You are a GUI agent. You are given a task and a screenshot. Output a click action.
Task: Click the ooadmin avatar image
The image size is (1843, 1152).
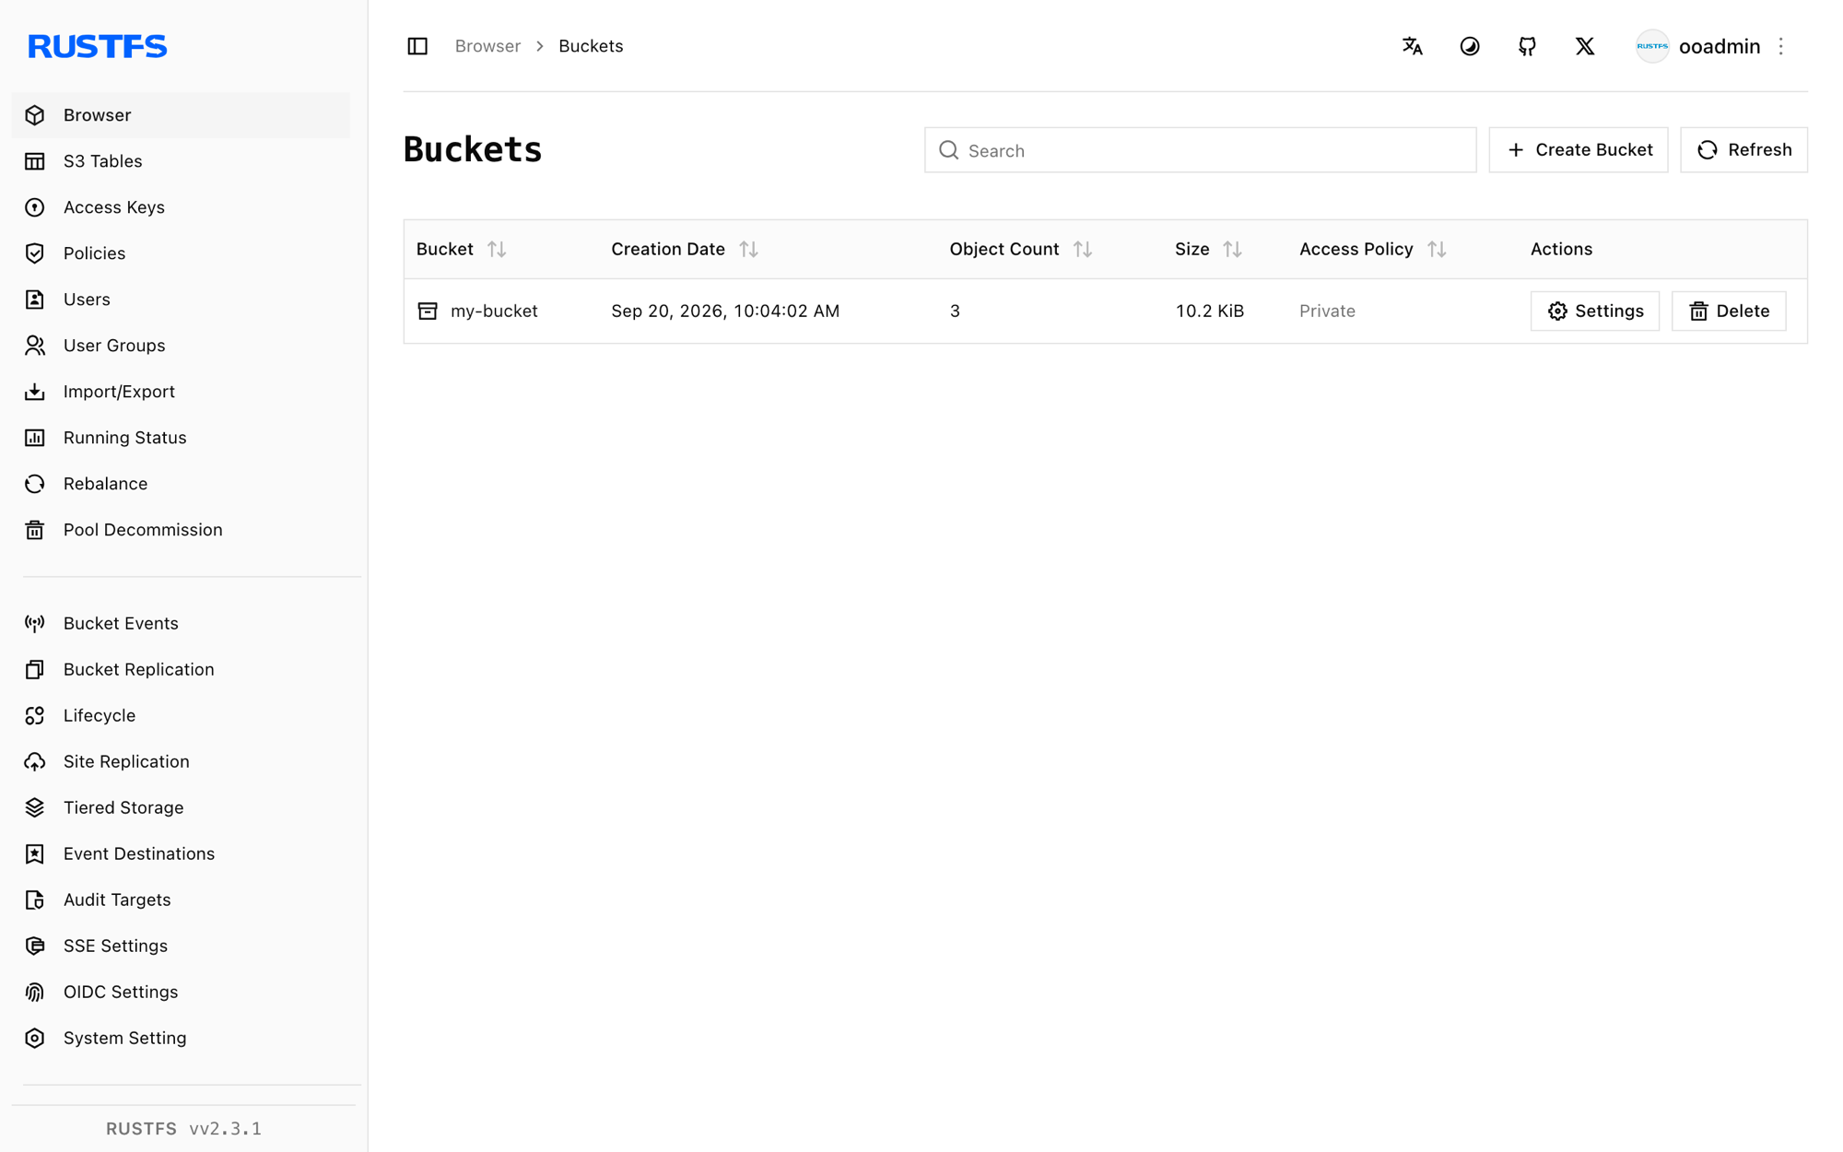[x=1652, y=46]
